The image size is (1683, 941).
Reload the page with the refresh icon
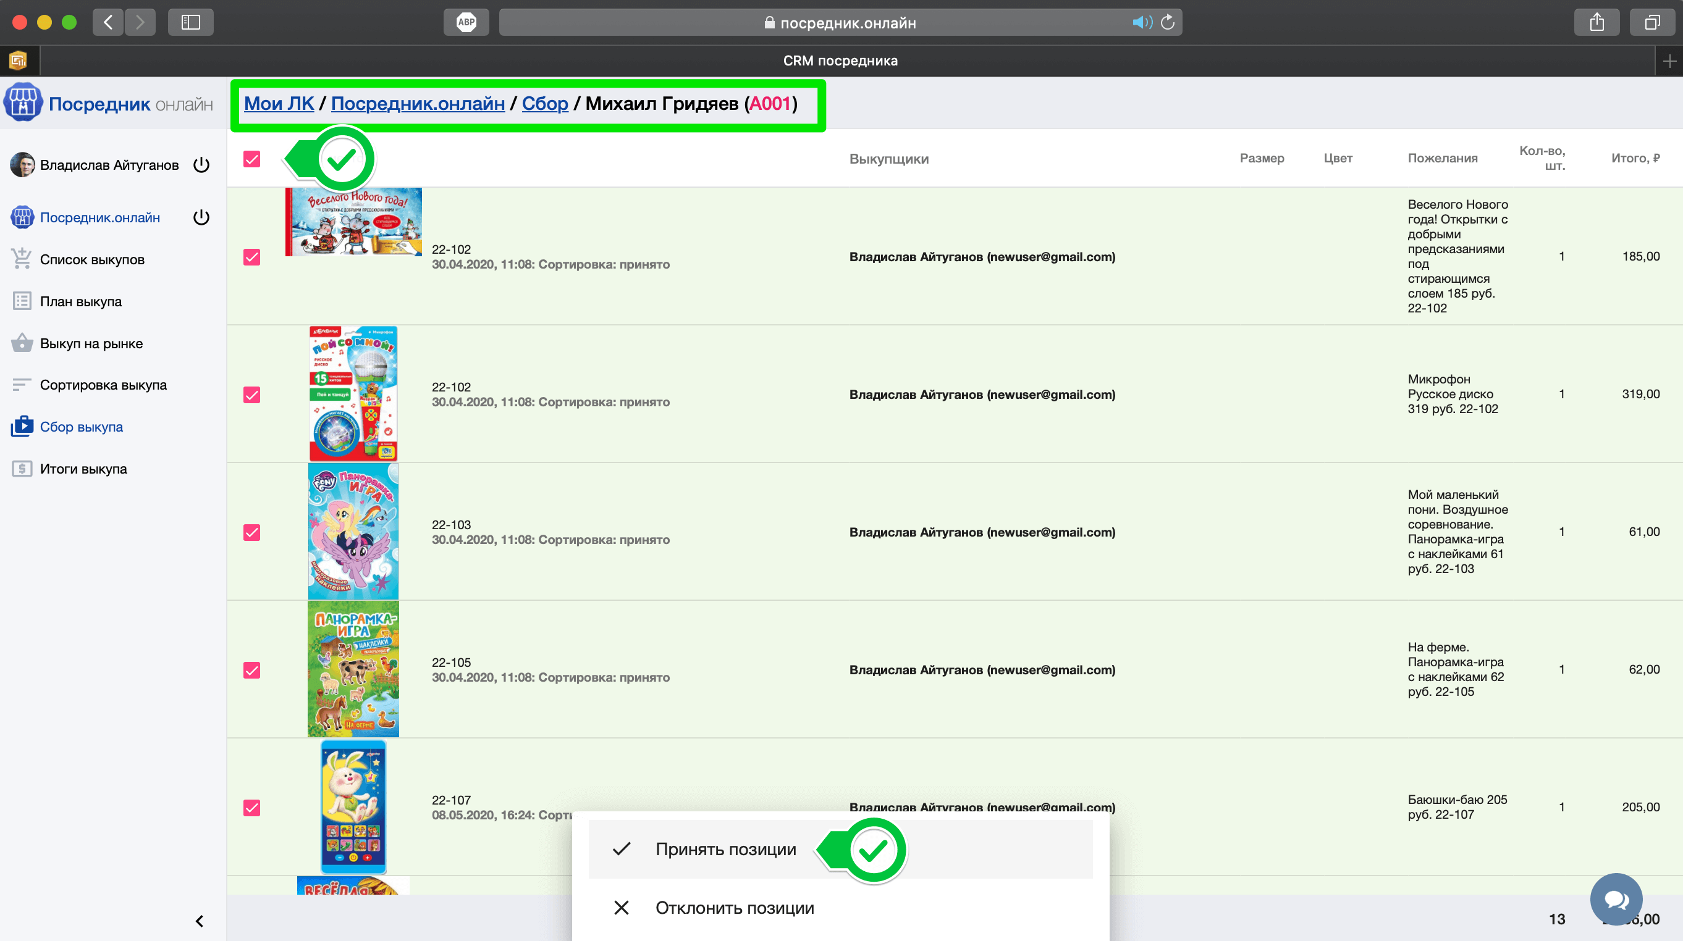pyautogui.click(x=1168, y=22)
